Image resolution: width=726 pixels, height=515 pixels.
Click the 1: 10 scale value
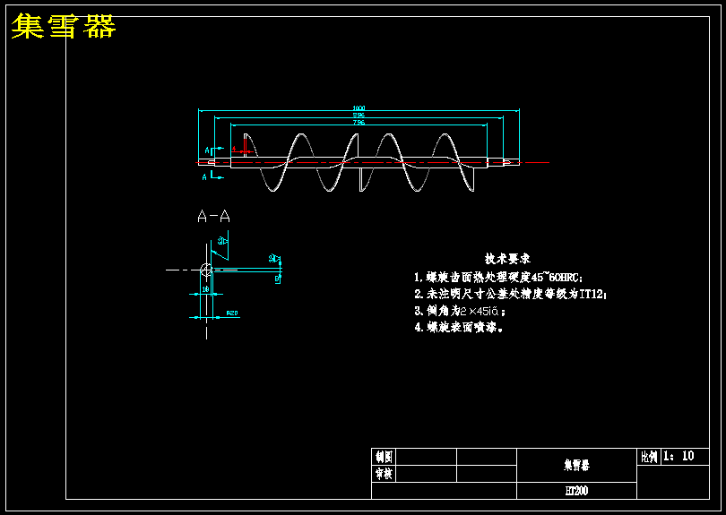(x=678, y=456)
